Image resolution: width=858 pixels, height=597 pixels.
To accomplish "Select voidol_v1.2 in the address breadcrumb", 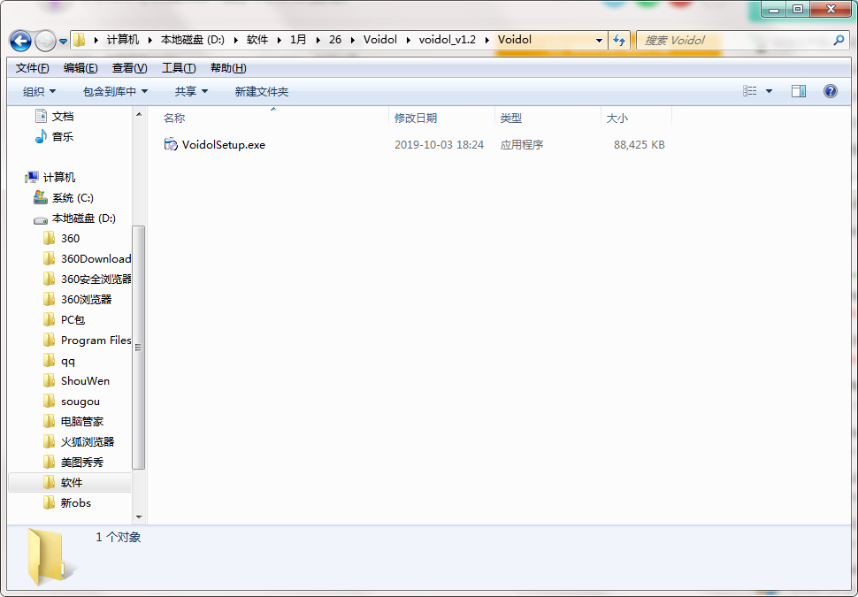I will point(447,40).
